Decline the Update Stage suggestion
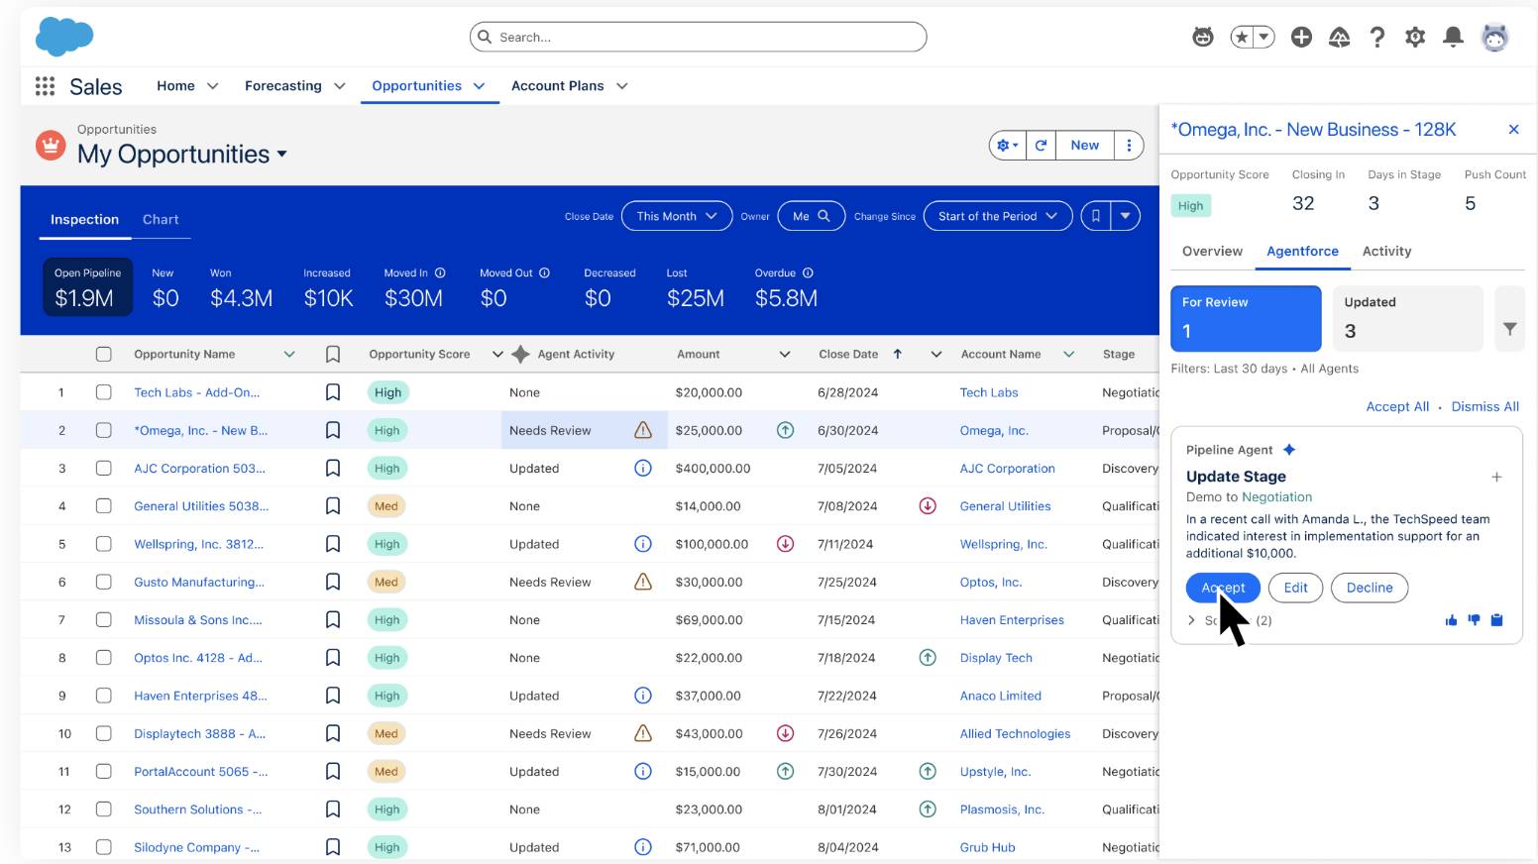 click(x=1370, y=588)
